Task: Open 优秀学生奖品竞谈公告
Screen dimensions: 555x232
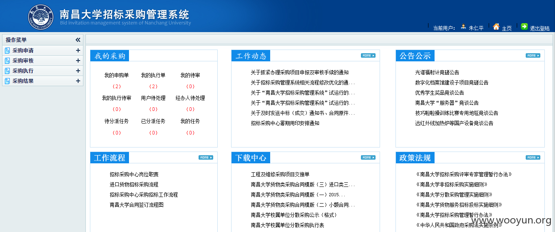Action: pos(439,93)
